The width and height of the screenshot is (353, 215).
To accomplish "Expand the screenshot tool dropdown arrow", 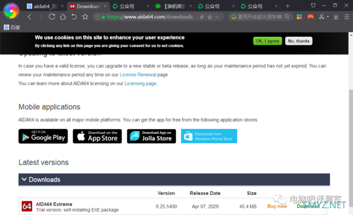I will (x=328, y=17).
